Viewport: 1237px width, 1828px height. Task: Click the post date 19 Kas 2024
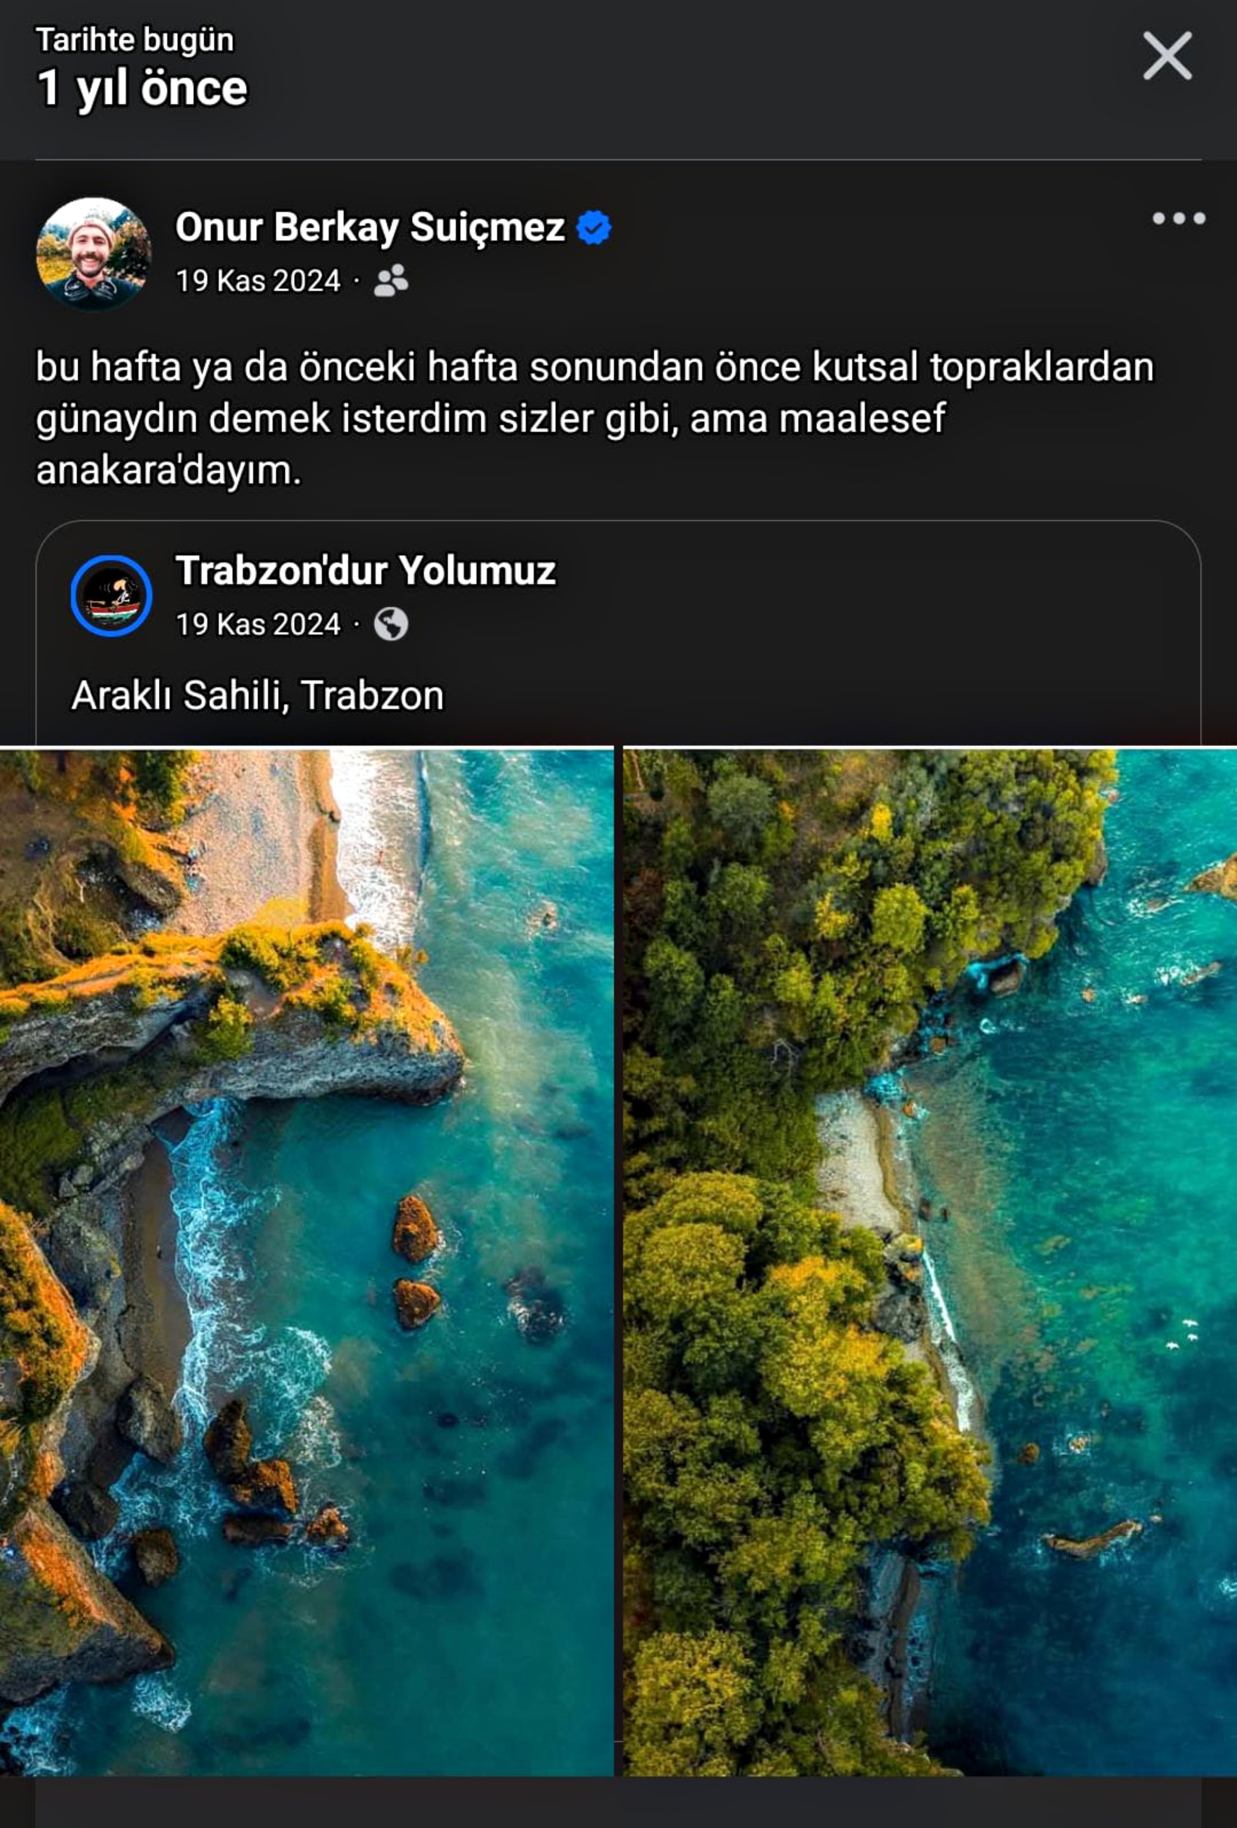pyautogui.click(x=258, y=281)
